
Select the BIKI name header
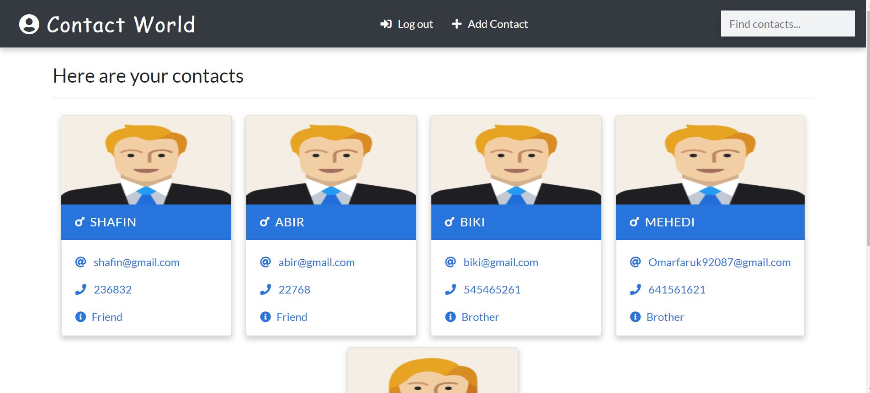(x=516, y=222)
